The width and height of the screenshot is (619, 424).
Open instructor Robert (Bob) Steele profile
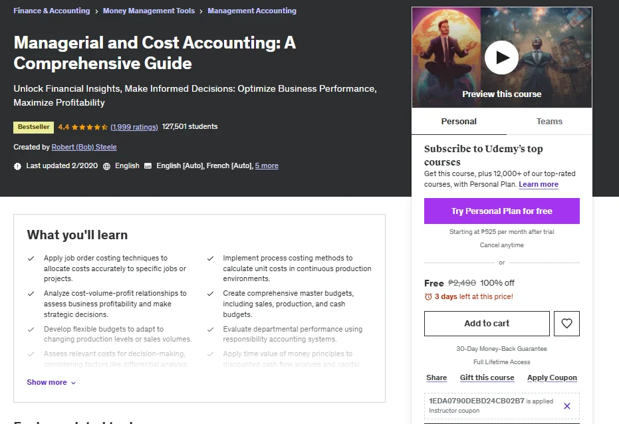[x=84, y=147]
